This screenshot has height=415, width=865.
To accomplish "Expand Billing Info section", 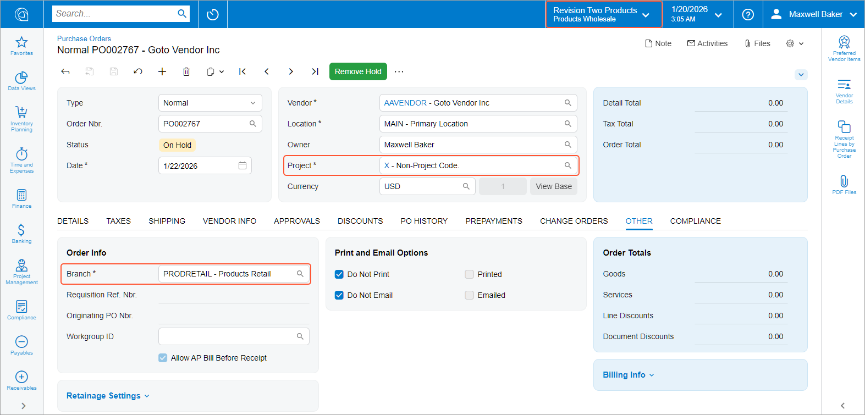I will tap(629, 375).
